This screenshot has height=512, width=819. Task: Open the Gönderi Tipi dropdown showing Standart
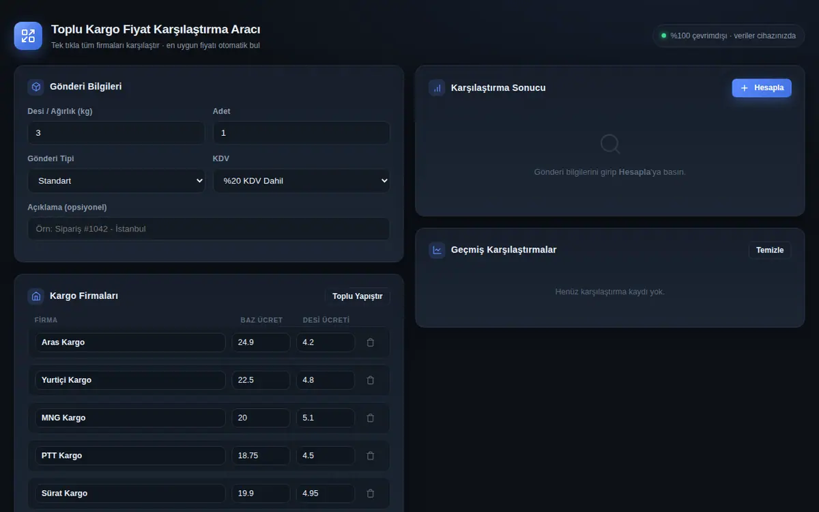point(116,181)
